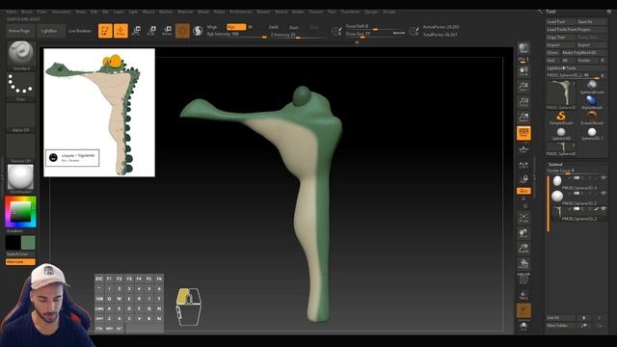Image resolution: width=617 pixels, height=347 pixels.
Task: Open the Texture Off slot
Action: pos(21,147)
